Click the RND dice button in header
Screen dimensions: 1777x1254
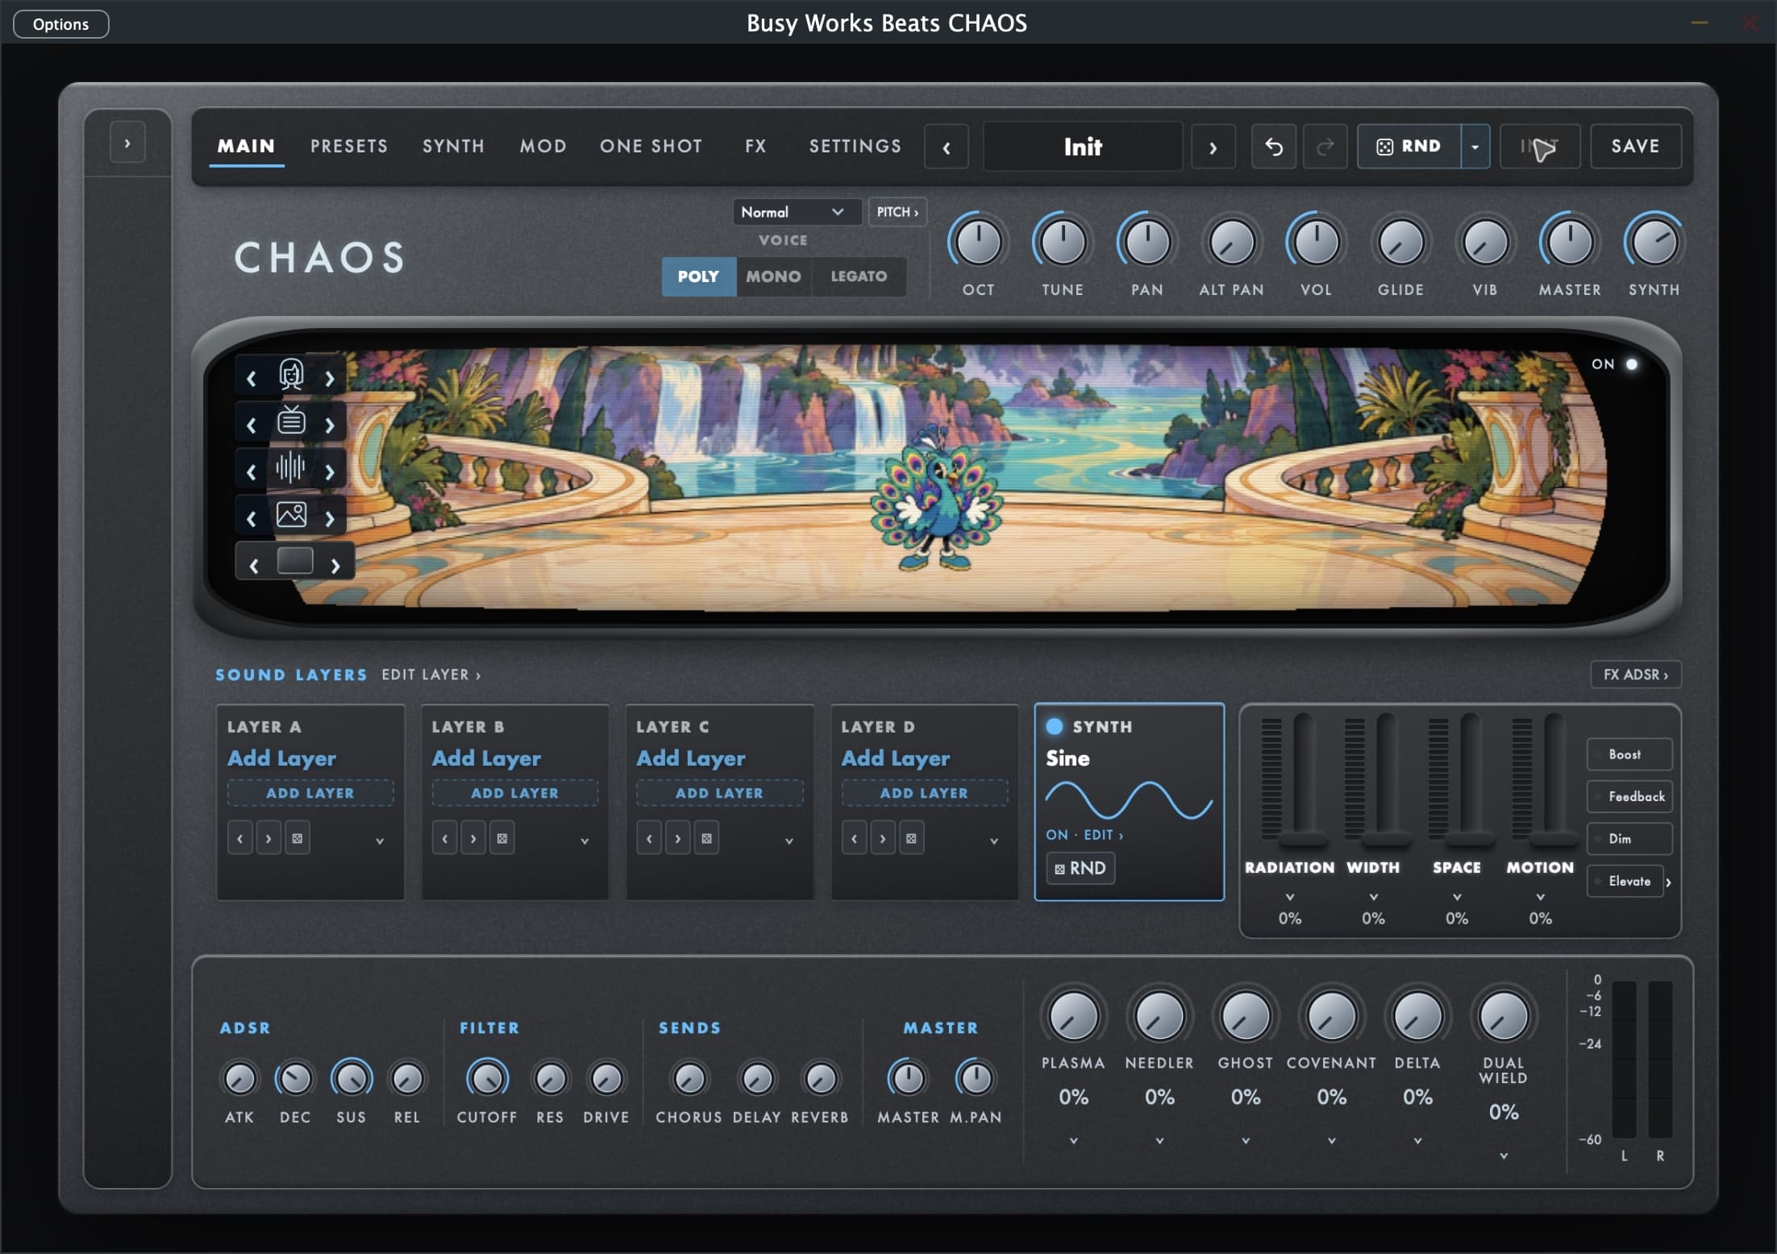[x=1409, y=147]
